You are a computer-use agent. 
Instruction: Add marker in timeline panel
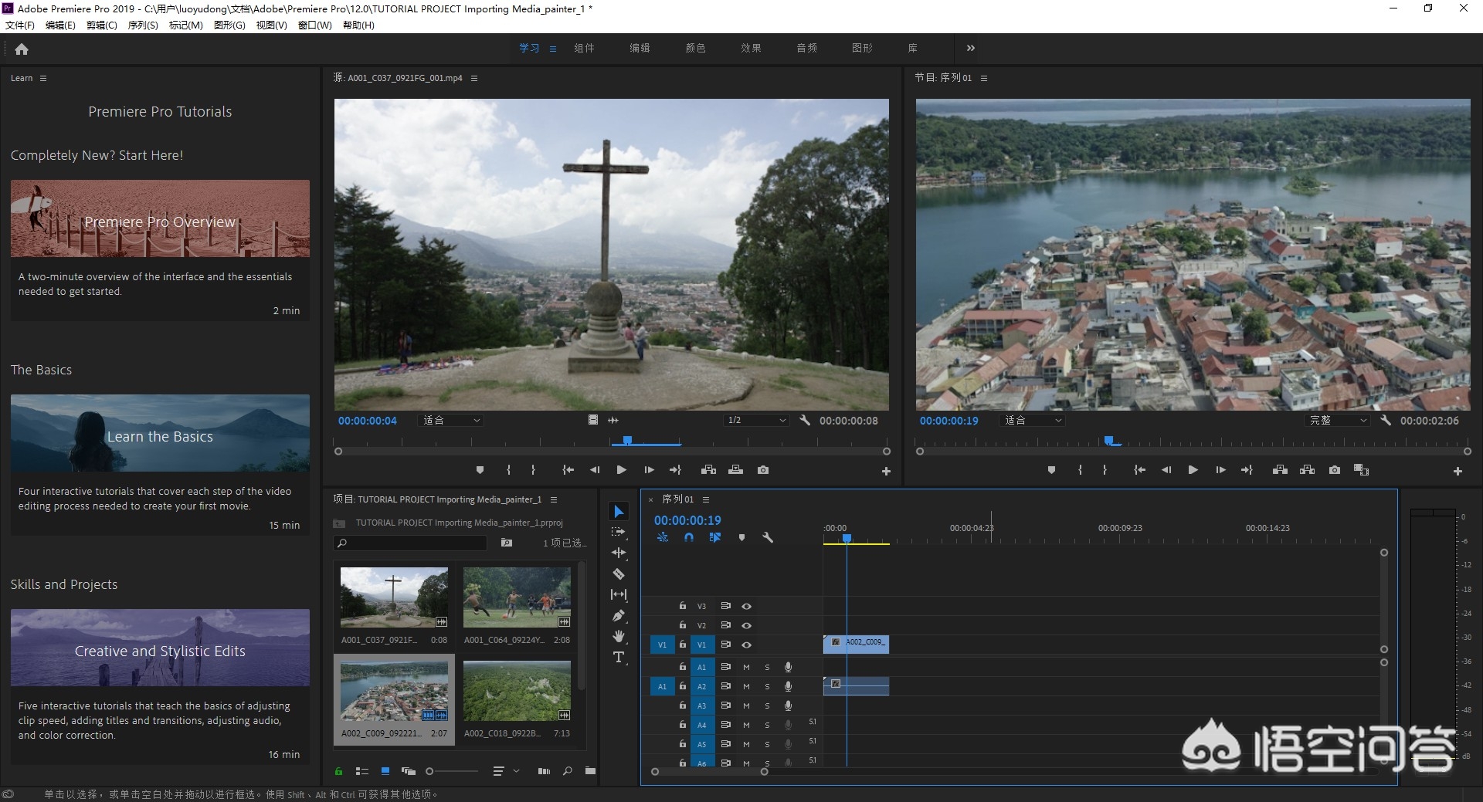[741, 537]
